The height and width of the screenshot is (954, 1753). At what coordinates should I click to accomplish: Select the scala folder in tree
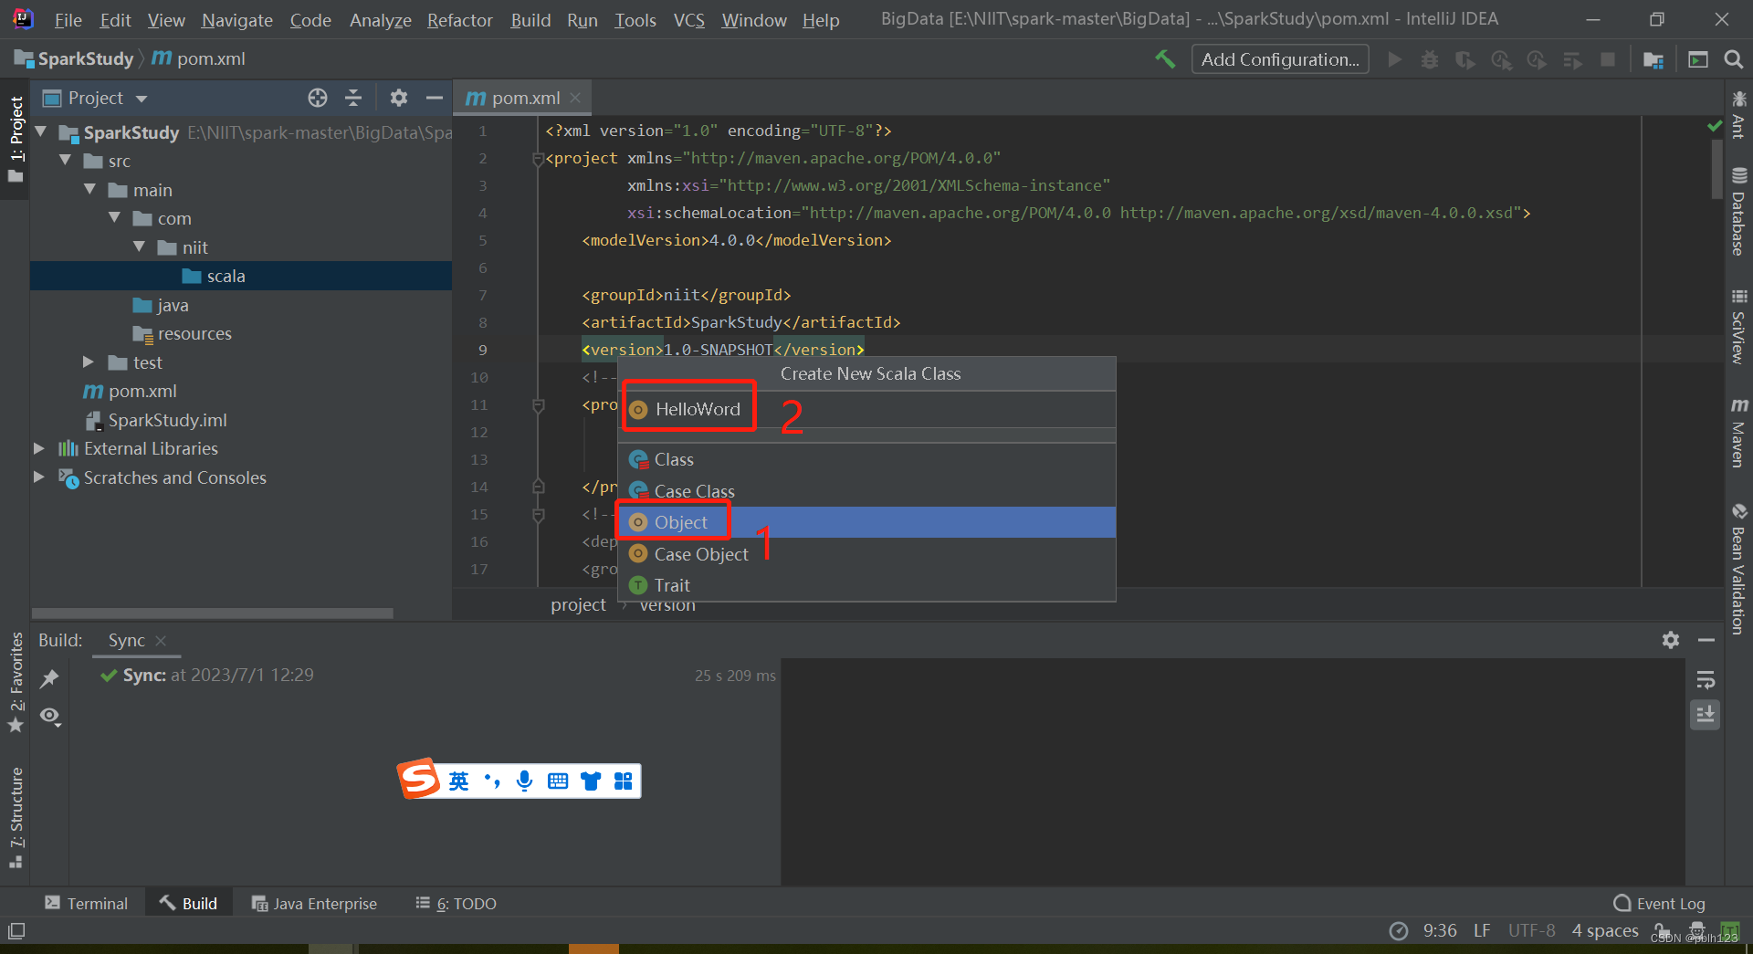point(226,276)
